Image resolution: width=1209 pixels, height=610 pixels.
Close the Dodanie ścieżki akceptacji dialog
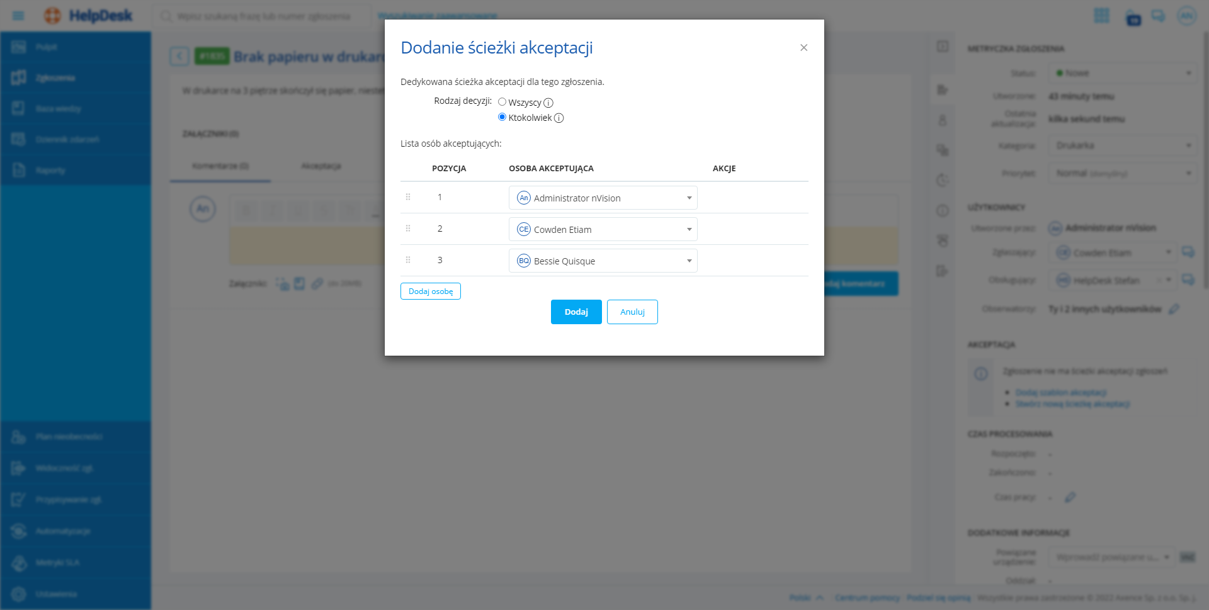click(x=803, y=48)
